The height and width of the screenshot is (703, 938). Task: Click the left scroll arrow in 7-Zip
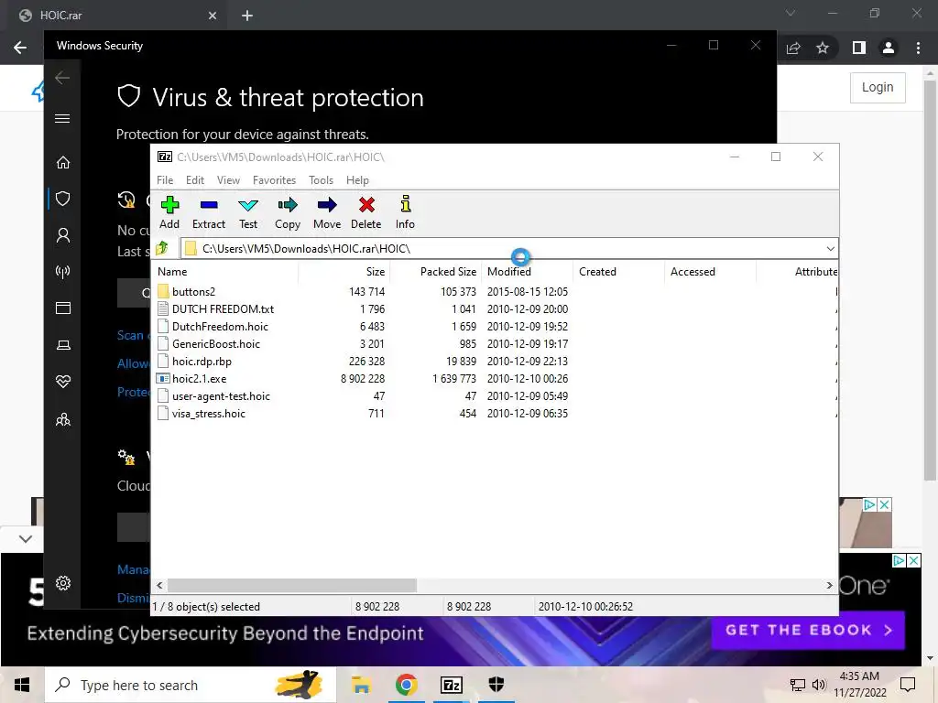click(159, 585)
